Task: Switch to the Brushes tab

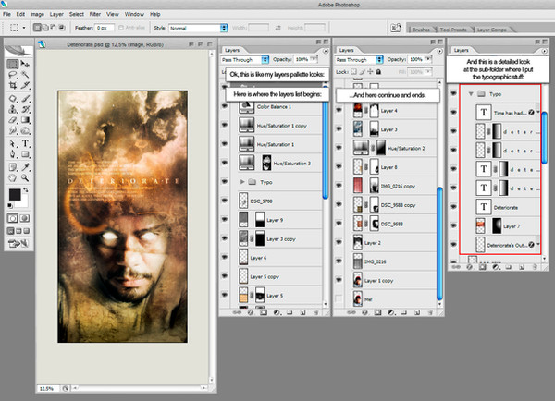Action: click(x=421, y=30)
